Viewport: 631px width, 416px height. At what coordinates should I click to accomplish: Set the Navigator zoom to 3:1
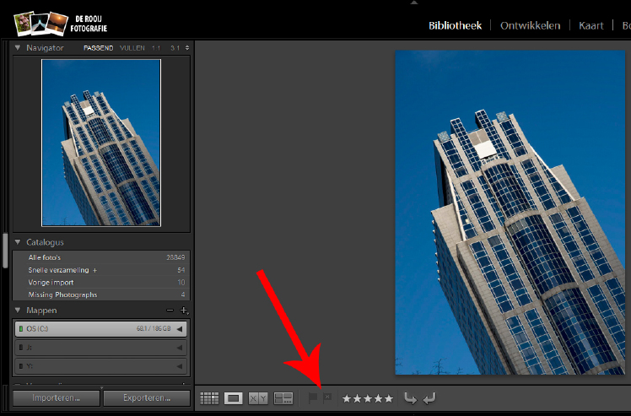click(x=175, y=48)
